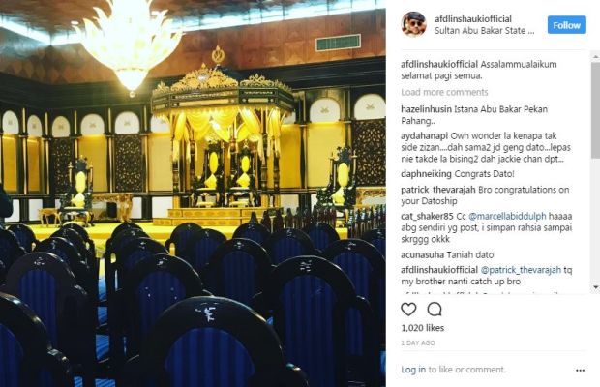600x387 pixels.
Task: Follow the afdlinshaukiofficial account
Action: coord(567,25)
